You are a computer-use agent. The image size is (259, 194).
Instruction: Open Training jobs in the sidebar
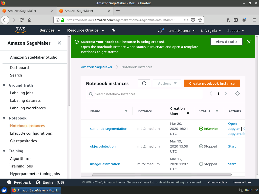point(21,166)
